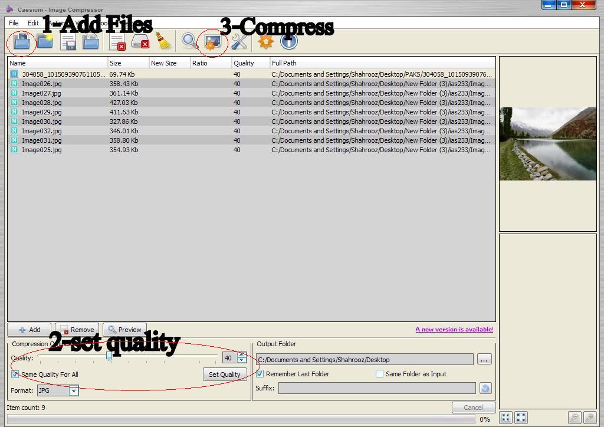The image size is (604, 427).
Task: Click the Preview magnifier toolbar icon
Action: point(190,41)
